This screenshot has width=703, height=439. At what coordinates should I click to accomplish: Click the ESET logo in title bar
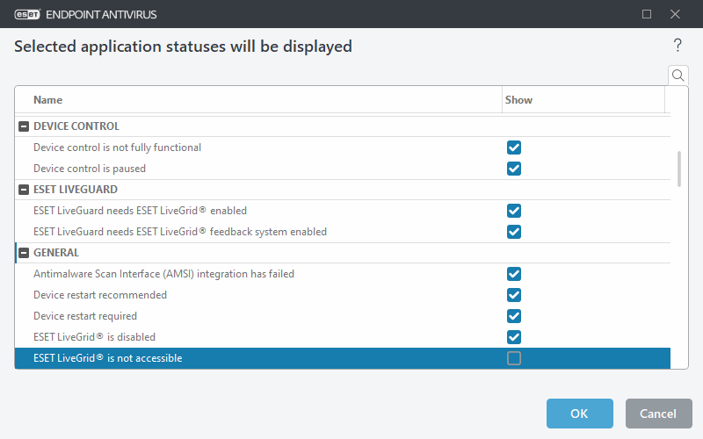point(27,14)
